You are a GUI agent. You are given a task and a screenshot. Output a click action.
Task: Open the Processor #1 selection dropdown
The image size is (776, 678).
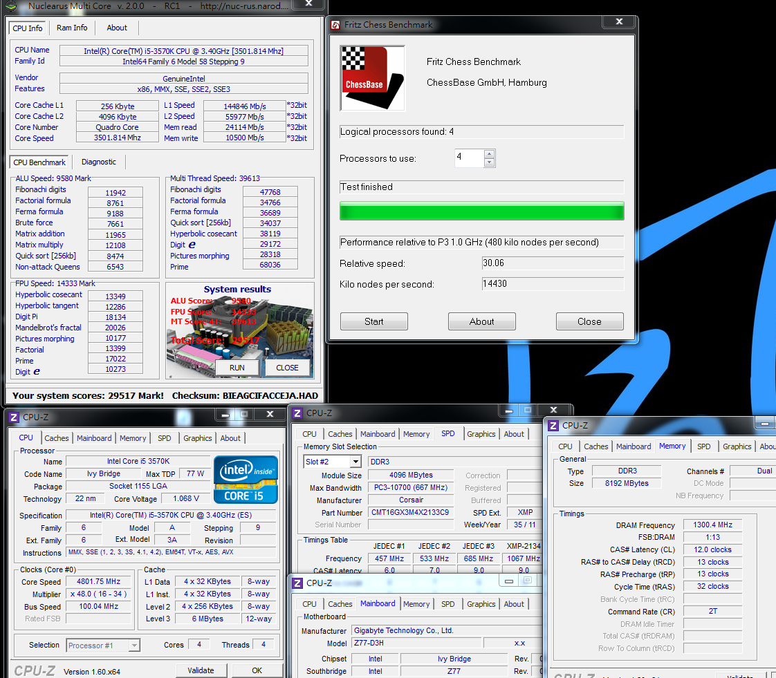click(134, 646)
